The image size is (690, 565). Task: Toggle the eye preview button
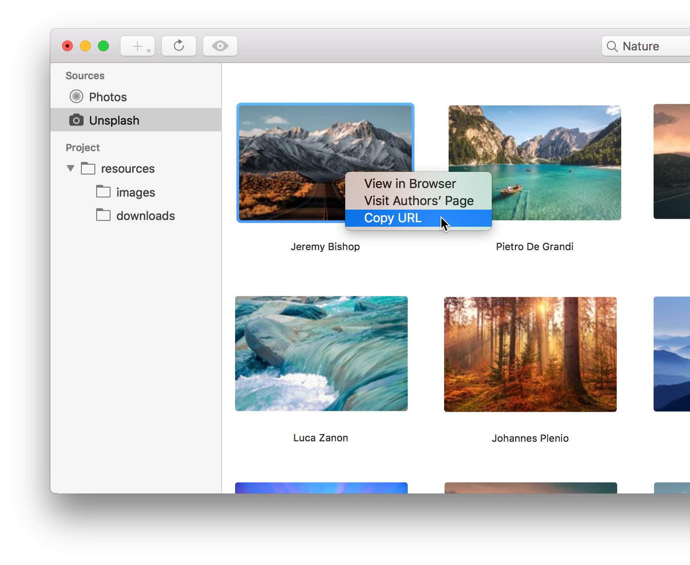click(x=220, y=46)
